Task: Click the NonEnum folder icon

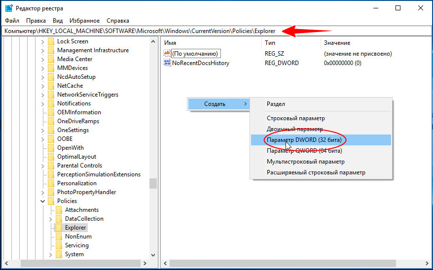Action: [59, 236]
